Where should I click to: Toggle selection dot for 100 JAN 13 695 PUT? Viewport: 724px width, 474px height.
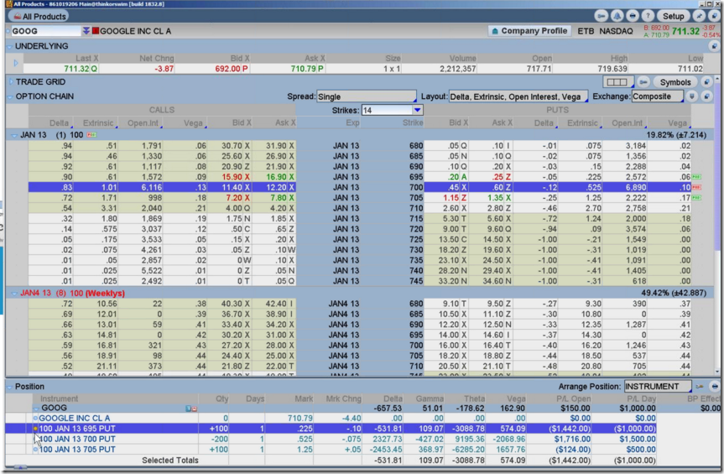point(35,429)
